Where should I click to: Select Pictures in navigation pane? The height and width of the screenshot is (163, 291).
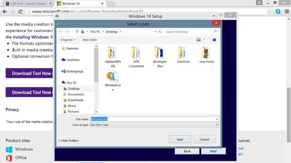(x=71, y=111)
